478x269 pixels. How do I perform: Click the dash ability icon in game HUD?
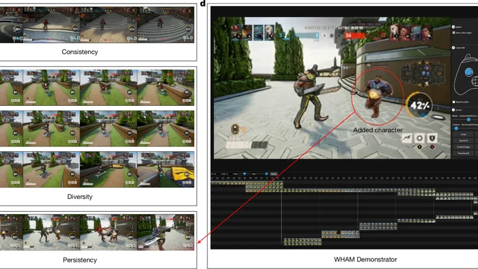point(407,138)
